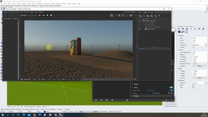Open Windows taskbar search
The width and height of the screenshot is (208, 117).
pos(8,115)
